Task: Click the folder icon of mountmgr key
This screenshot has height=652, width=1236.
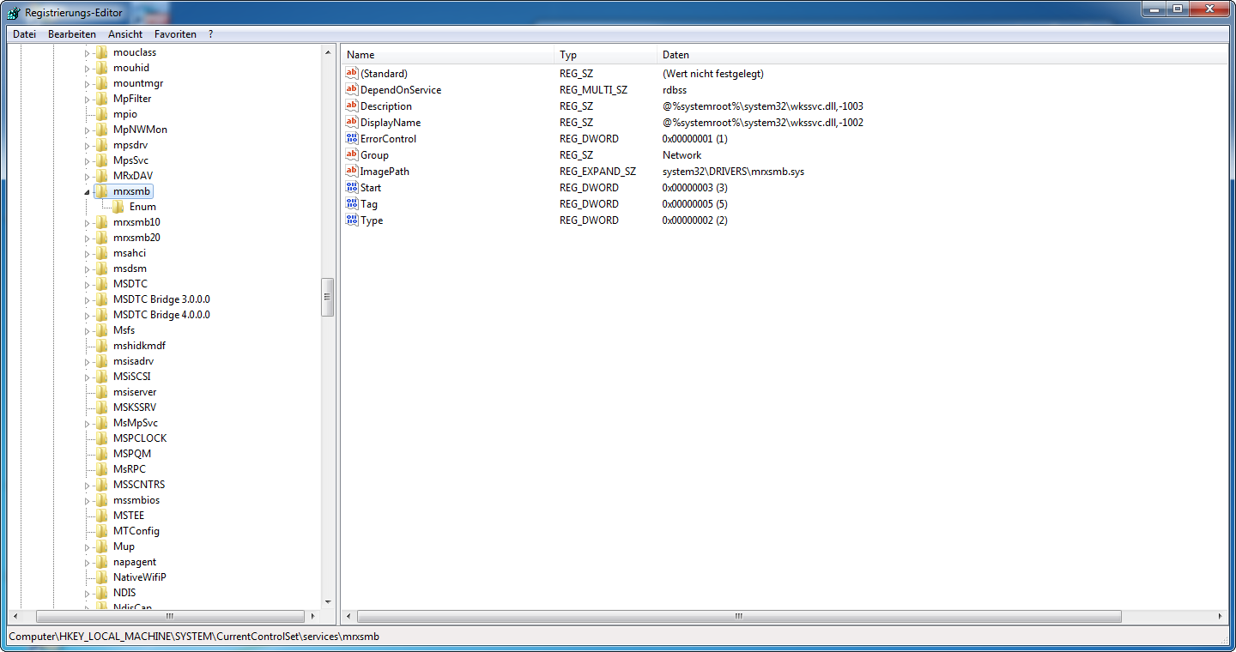Action: click(x=101, y=83)
